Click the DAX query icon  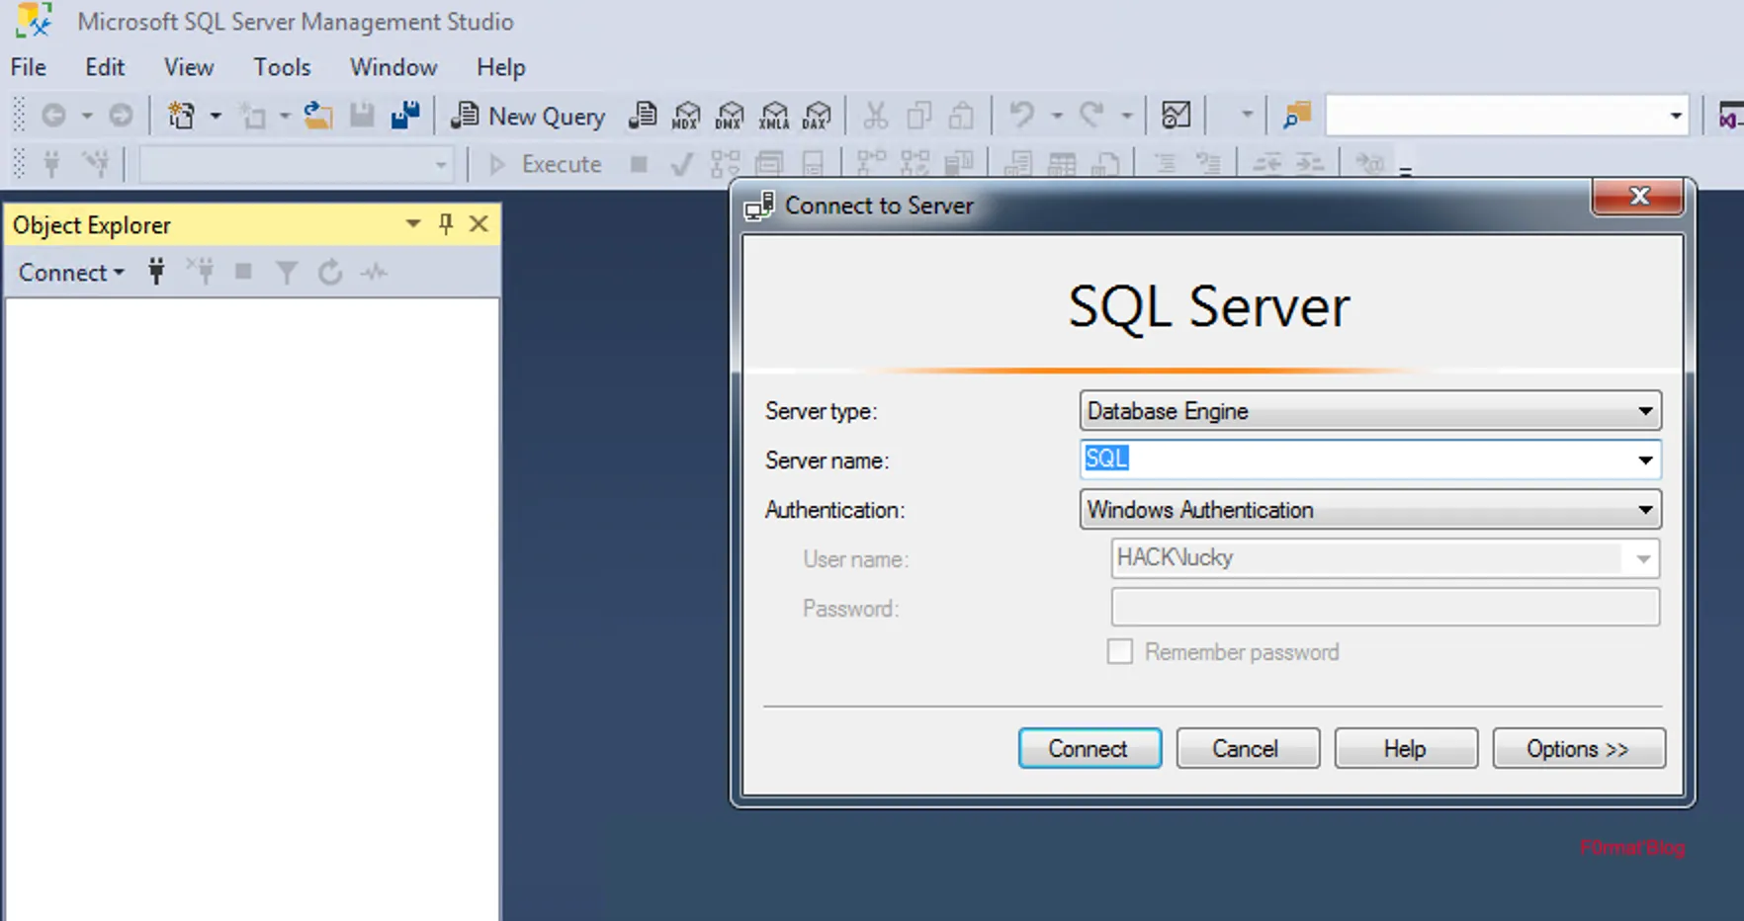pos(817,117)
